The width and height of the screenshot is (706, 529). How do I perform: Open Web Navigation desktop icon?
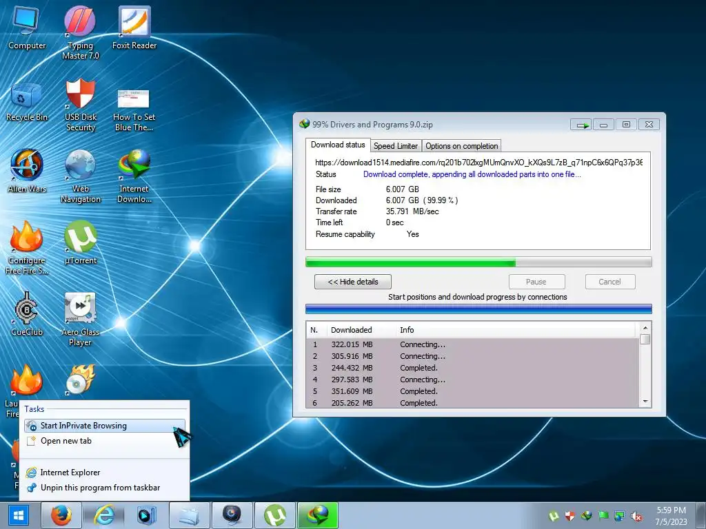80,176
